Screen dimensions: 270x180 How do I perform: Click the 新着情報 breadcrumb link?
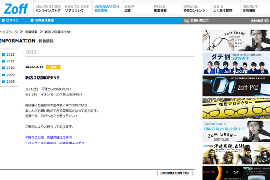coord(31,32)
